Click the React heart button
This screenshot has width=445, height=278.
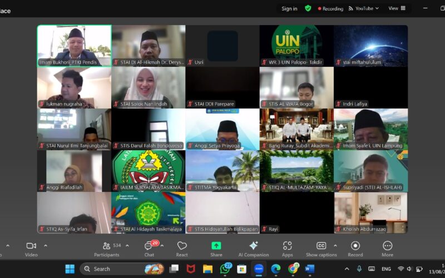tap(182, 249)
